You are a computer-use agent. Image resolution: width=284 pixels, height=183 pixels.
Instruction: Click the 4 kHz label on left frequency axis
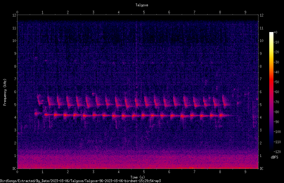(x=15, y=117)
